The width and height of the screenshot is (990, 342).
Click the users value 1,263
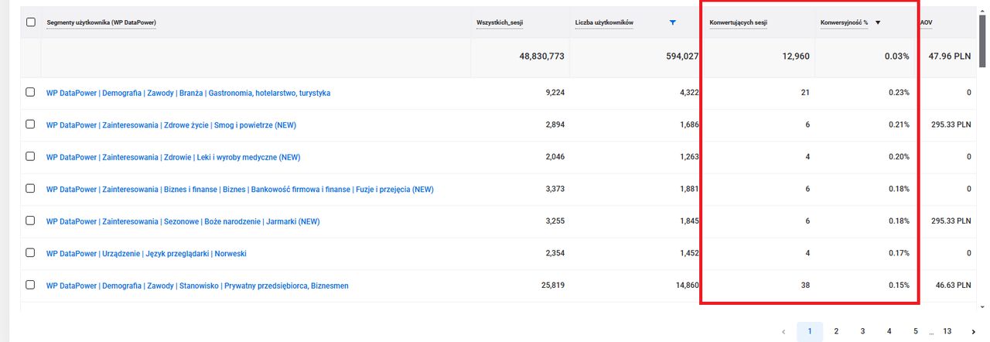click(689, 157)
